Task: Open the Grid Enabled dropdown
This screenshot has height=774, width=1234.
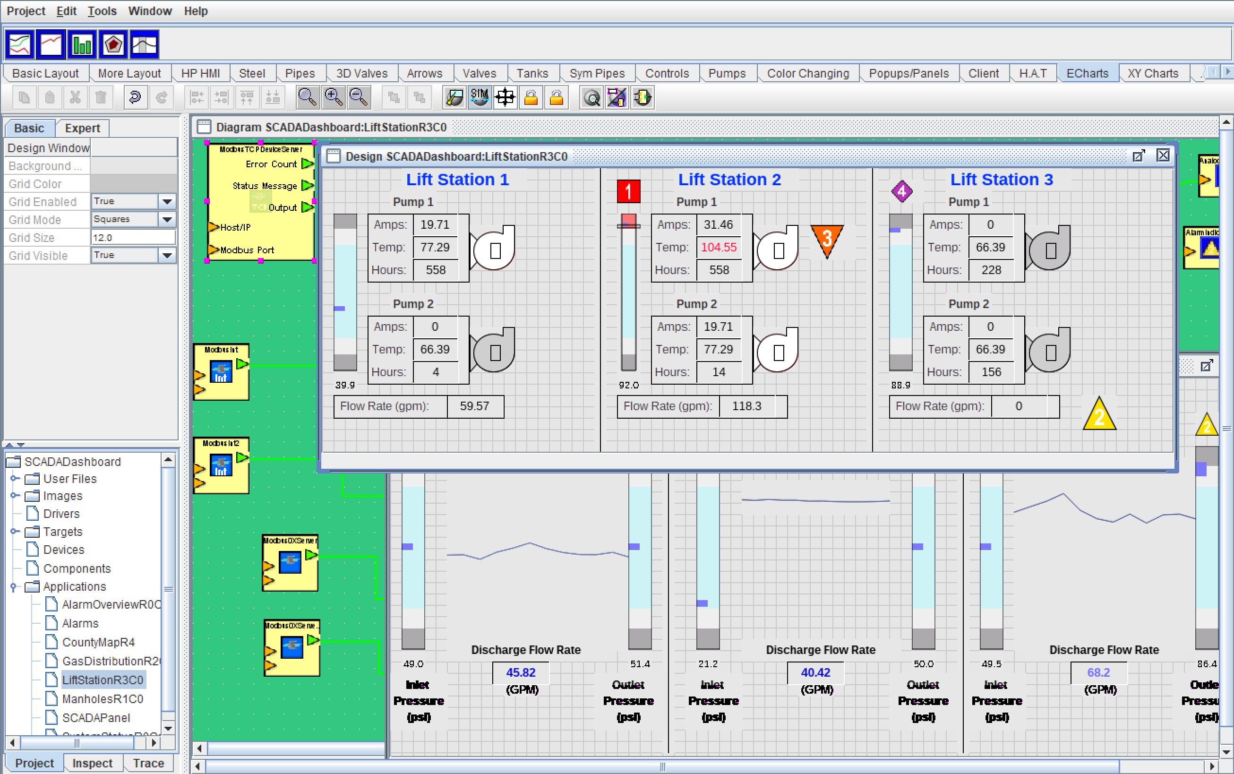Action: click(167, 202)
